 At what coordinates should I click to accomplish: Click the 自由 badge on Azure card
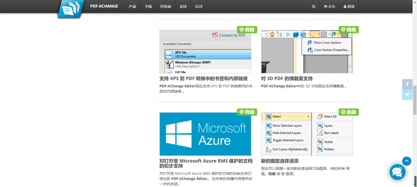pyautogui.click(x=247, y=112)
